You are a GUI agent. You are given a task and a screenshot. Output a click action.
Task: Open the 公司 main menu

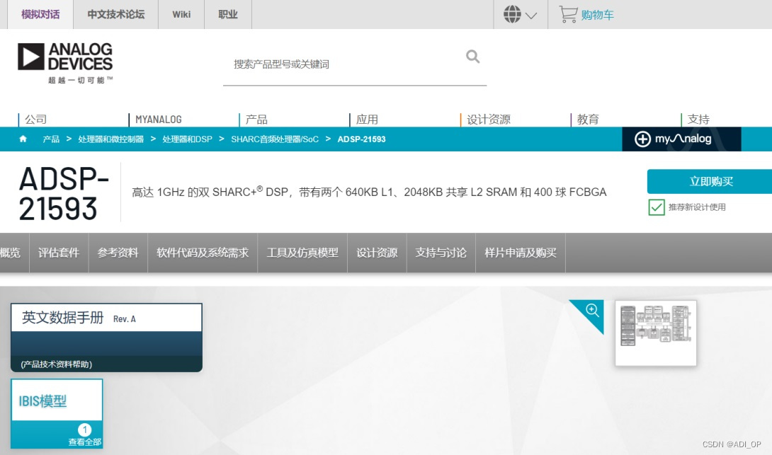36,119
